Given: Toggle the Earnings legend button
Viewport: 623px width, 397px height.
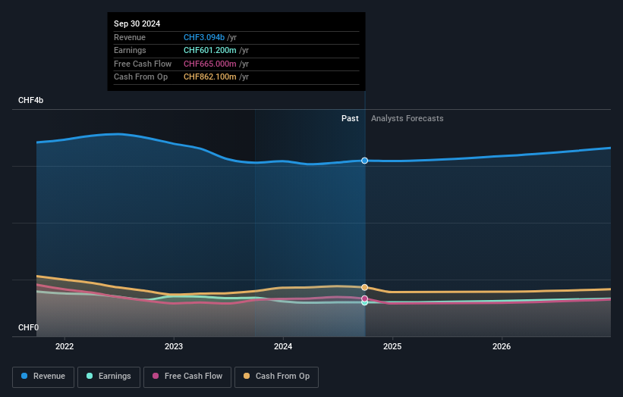Looking at the screenshot, I should pos(109,377).
